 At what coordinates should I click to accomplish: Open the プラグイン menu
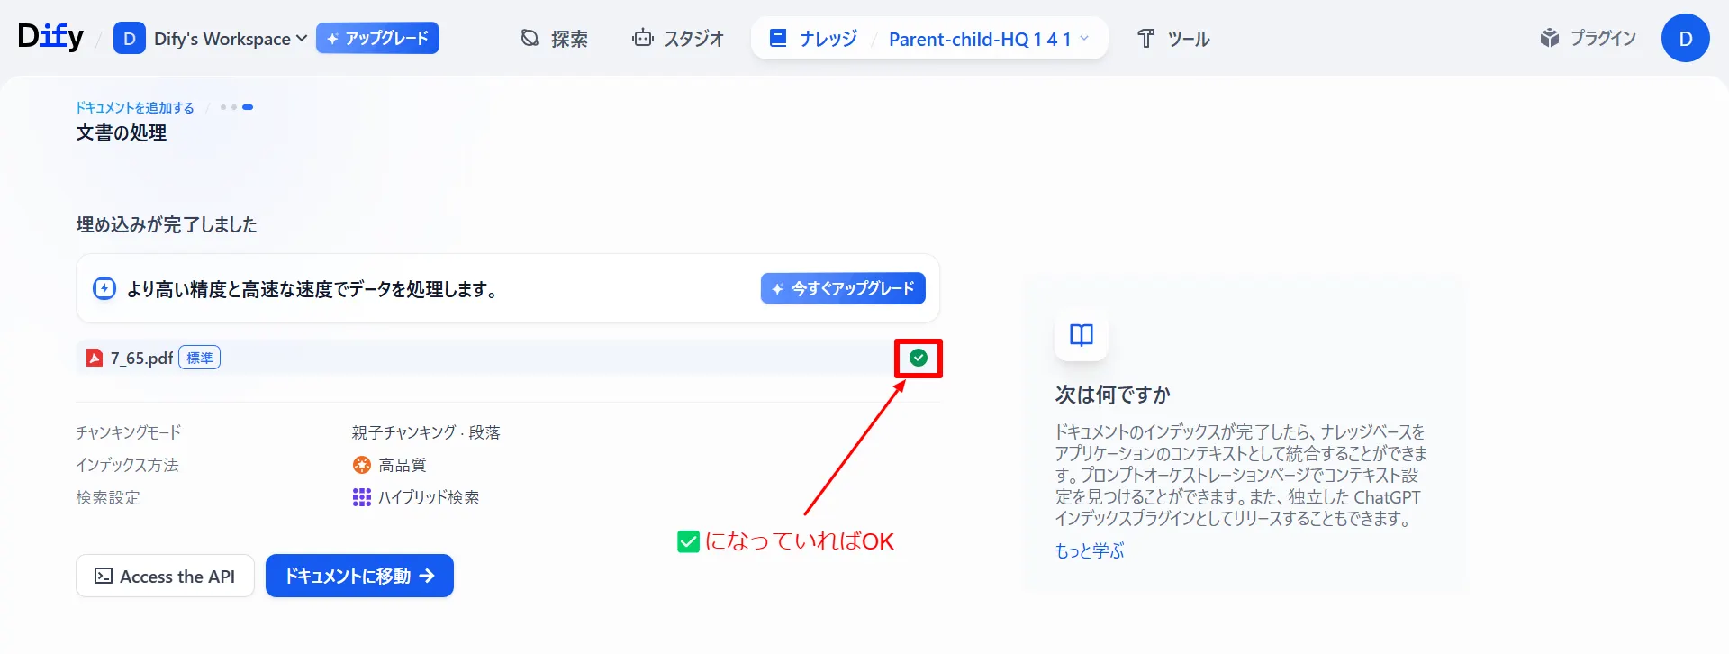1588,38
